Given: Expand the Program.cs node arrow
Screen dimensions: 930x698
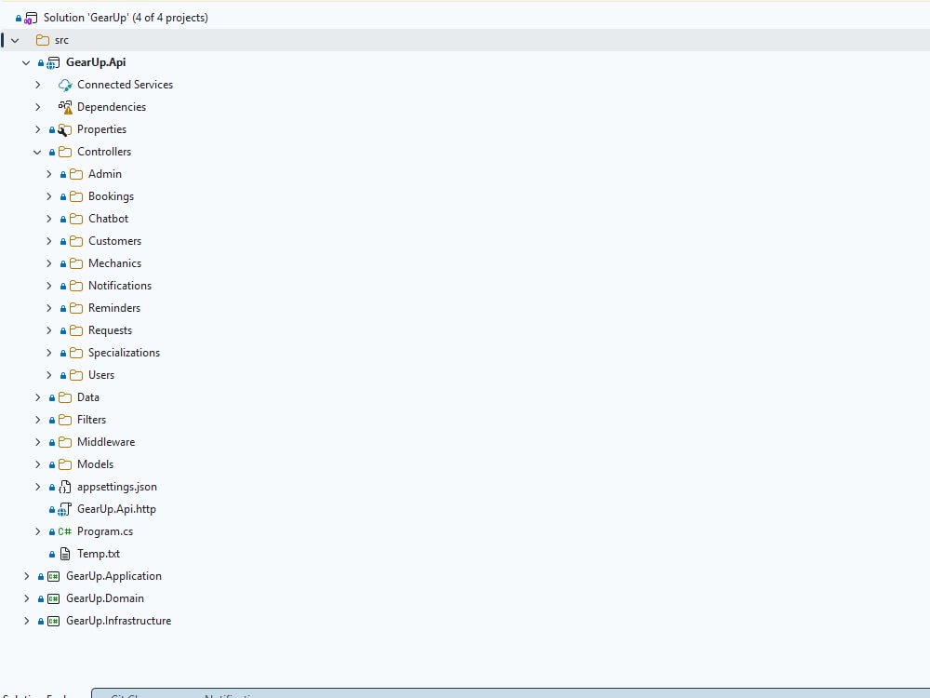Looking at the screenshot, I should tap(37, 531).
